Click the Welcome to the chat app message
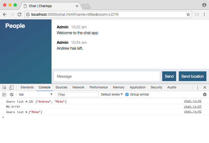209x143 pixels. coord(77,33)
